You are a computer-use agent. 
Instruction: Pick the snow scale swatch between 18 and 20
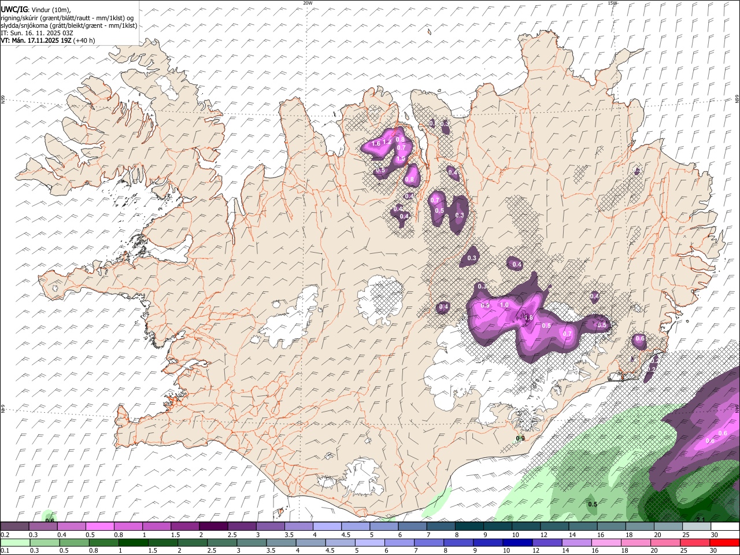click(639, 527)
